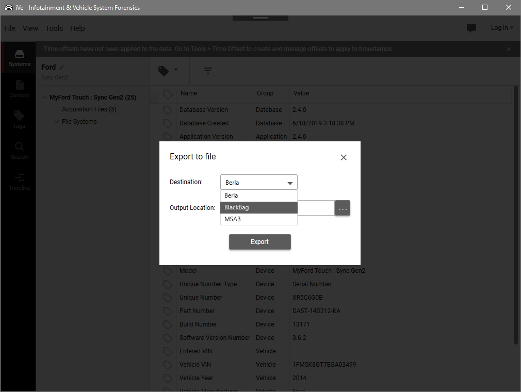Tag the Build Number row
Image resolution: width=521 pixels, height=392 pixels.
click(168, 324)
